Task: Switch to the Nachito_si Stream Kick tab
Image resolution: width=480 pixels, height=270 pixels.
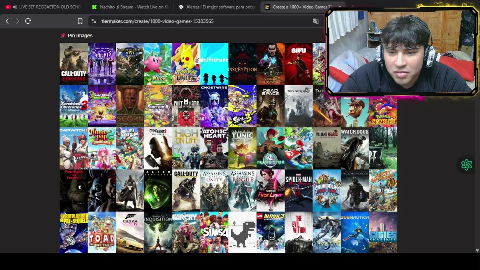Action: point(130,7)
